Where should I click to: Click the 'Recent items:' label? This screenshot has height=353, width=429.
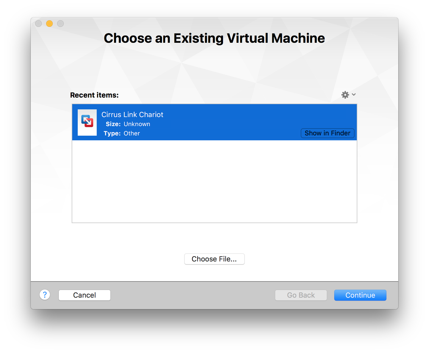[94, 95]
